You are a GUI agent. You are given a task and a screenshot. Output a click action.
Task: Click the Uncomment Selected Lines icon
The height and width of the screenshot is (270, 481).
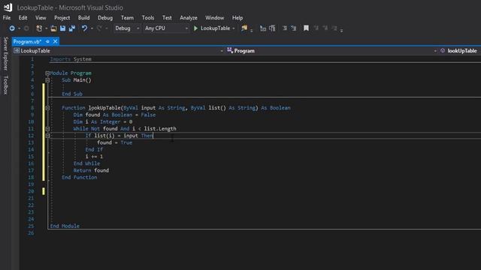272,28
